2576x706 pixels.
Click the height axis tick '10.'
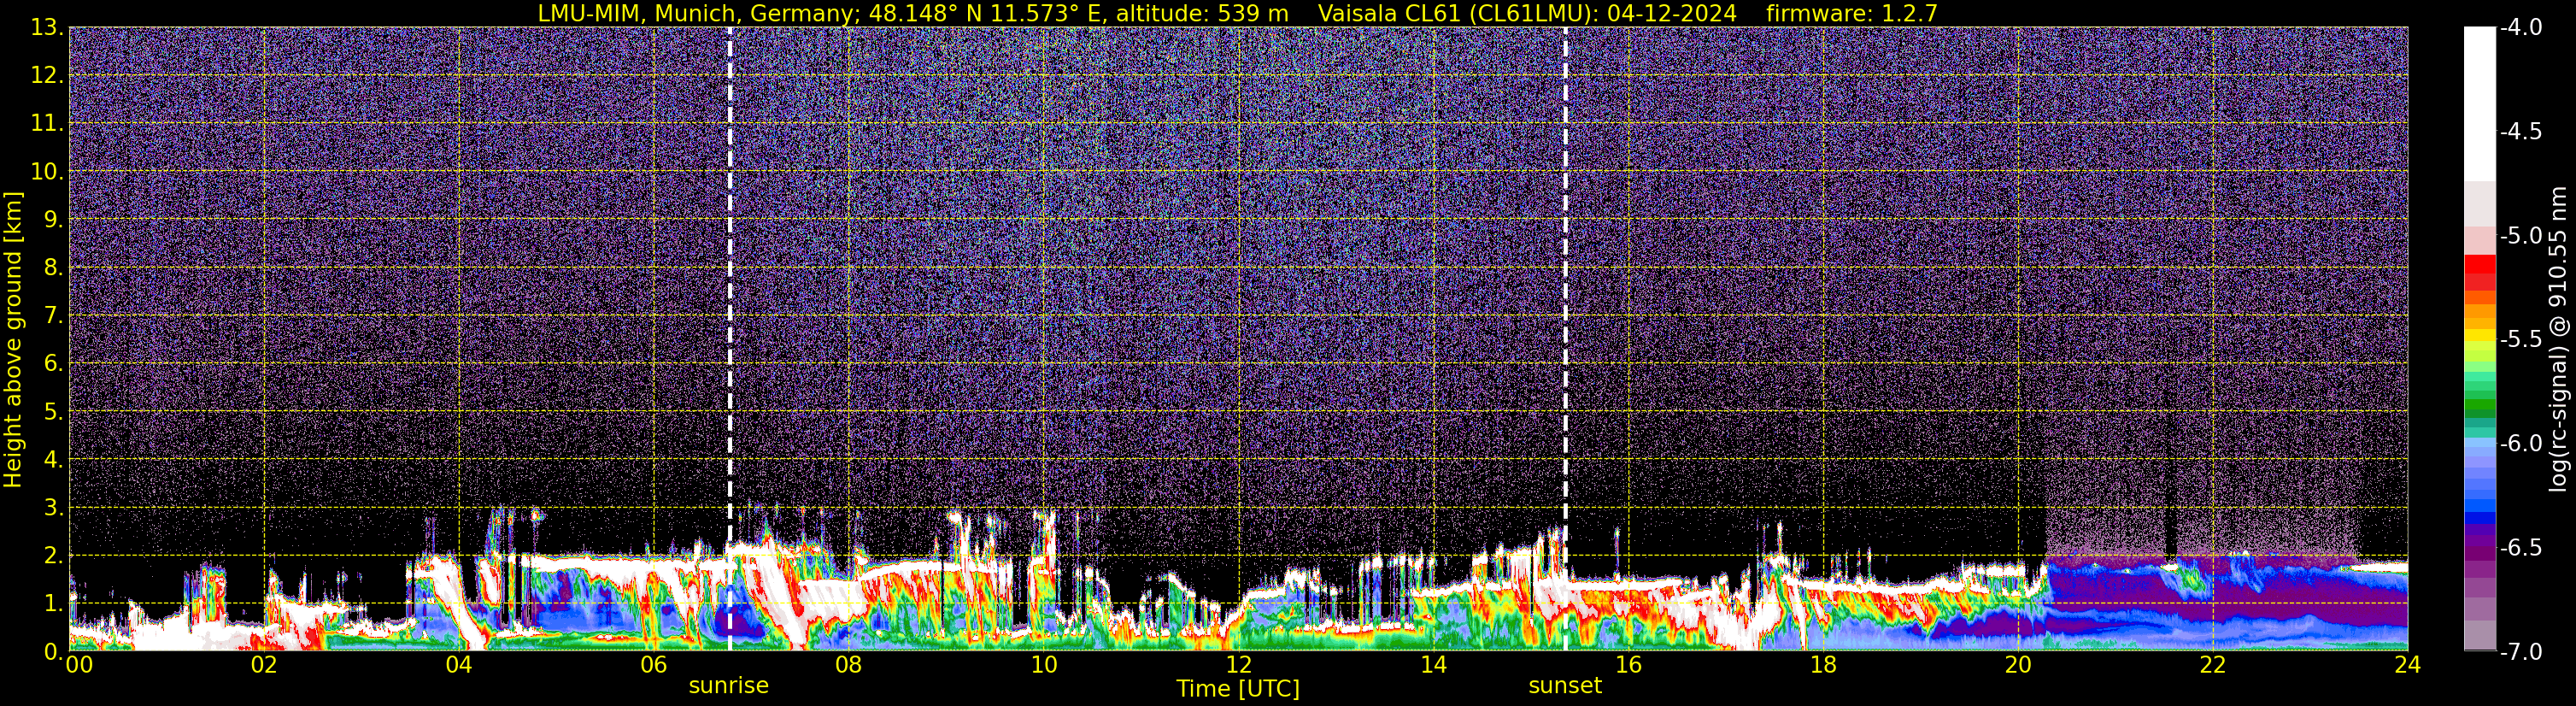point(47,172)
